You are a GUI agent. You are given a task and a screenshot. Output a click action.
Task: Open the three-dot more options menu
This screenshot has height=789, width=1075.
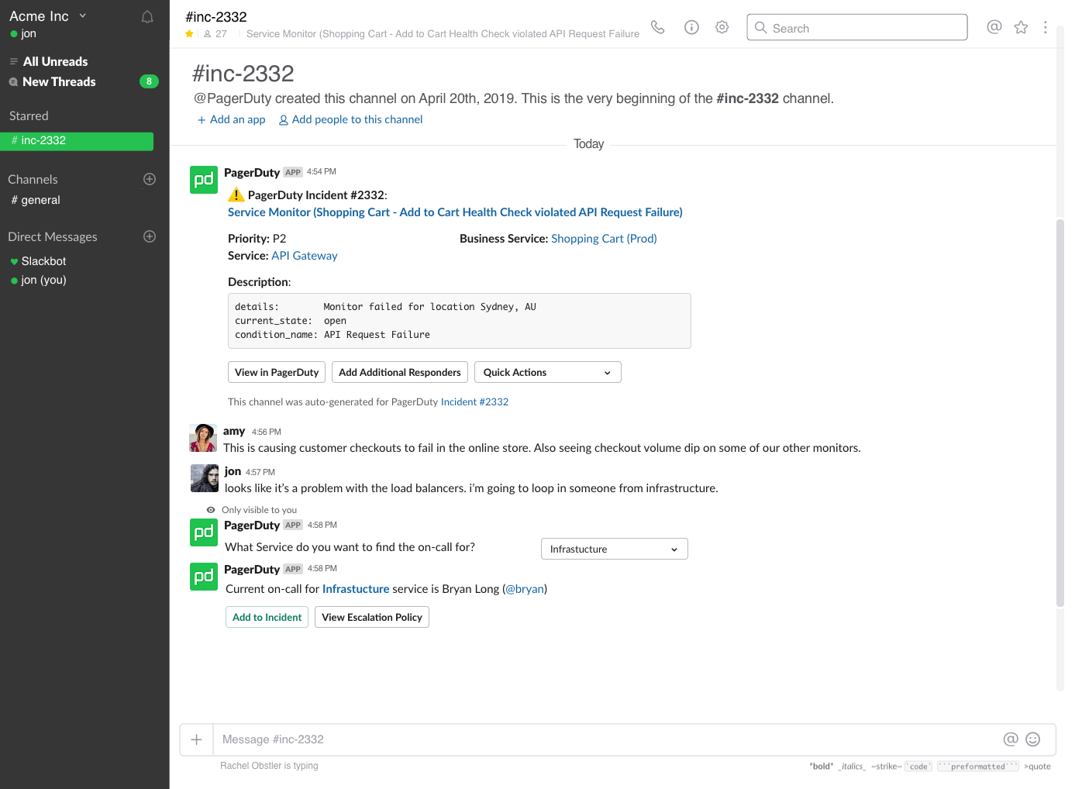[1045, 27]
